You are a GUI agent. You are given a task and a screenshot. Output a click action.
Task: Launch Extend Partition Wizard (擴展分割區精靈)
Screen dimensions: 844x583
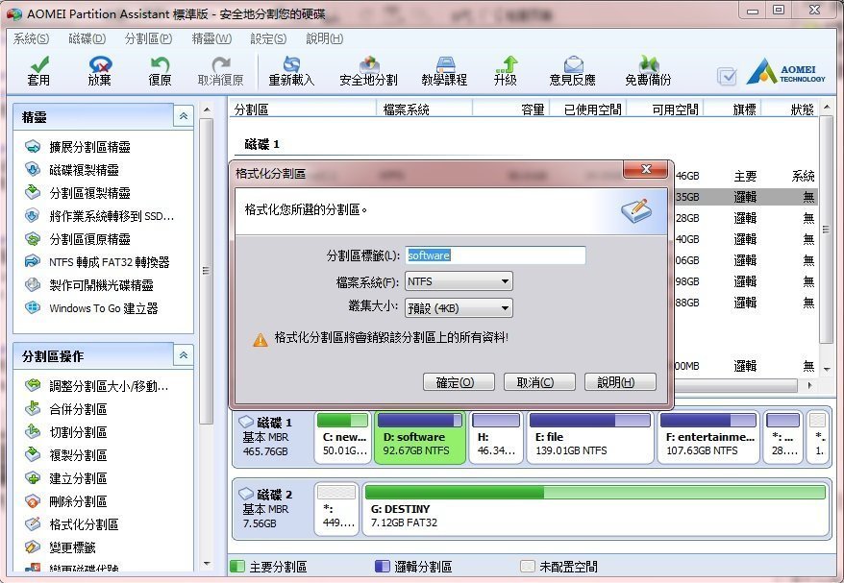coord(89,147)
